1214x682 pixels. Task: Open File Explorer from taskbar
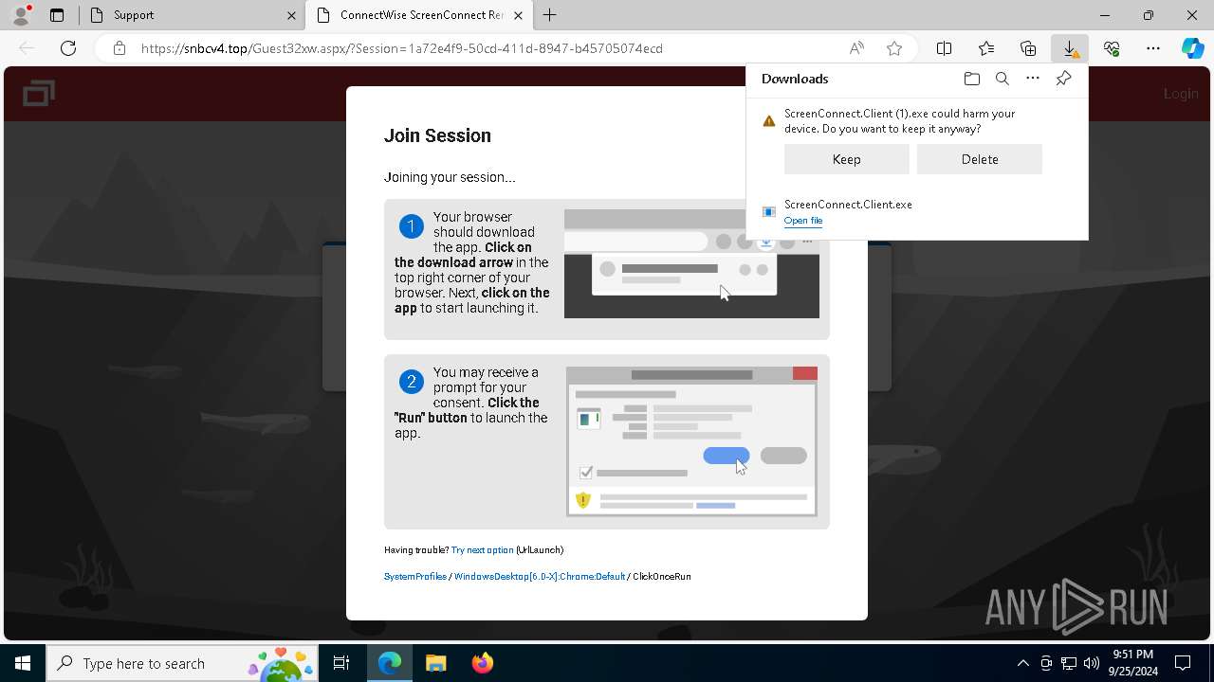(435, 663)
